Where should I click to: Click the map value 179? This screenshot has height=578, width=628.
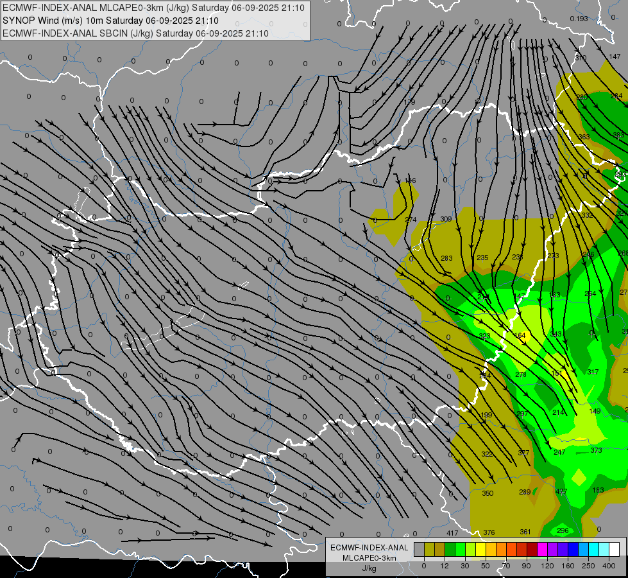point(409,102)
